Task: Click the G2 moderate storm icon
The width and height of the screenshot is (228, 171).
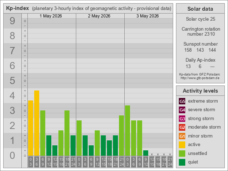Action: click(x=182, y=127)
